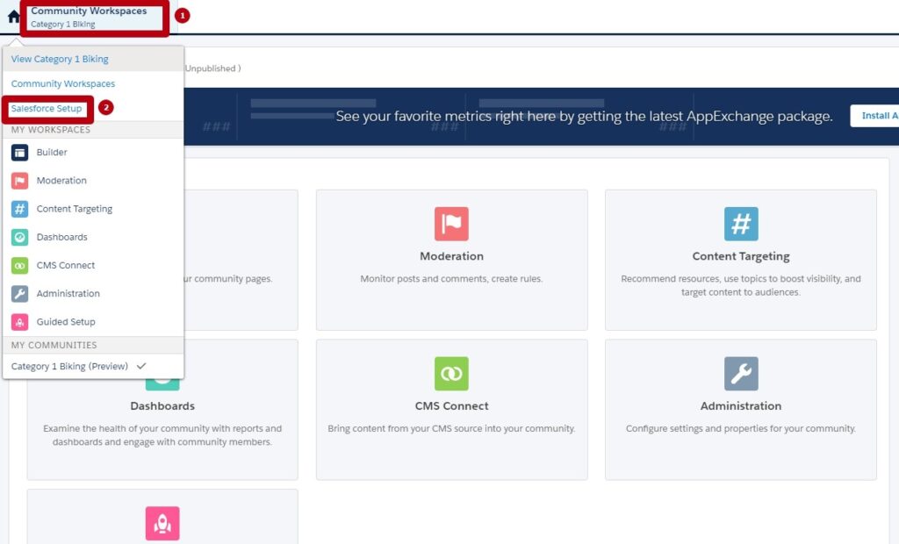Click the "Recommend resources, use topics" description

pyautogui.click(x=741, y=285)
